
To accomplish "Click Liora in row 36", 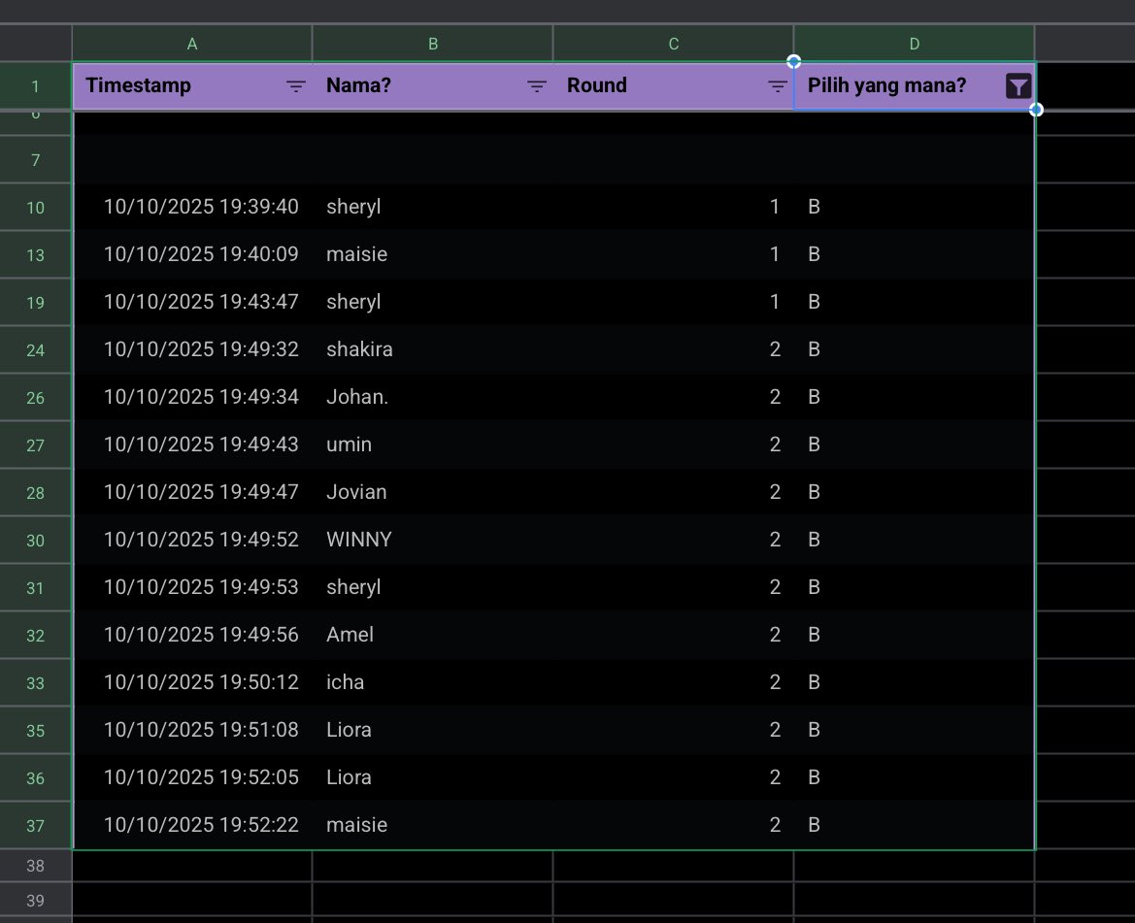I will [x=433, y=777].
